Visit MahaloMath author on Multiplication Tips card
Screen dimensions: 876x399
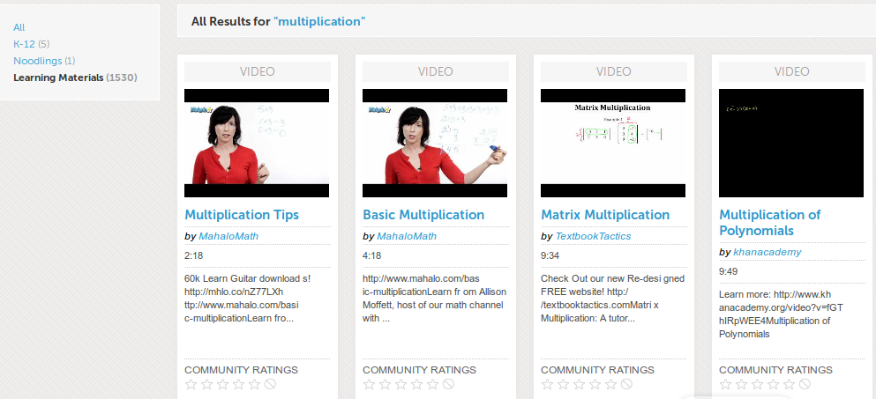(228, 236)
